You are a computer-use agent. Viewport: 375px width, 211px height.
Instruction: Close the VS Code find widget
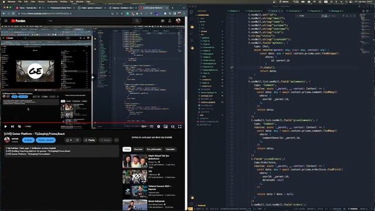[x=354, y=16]
